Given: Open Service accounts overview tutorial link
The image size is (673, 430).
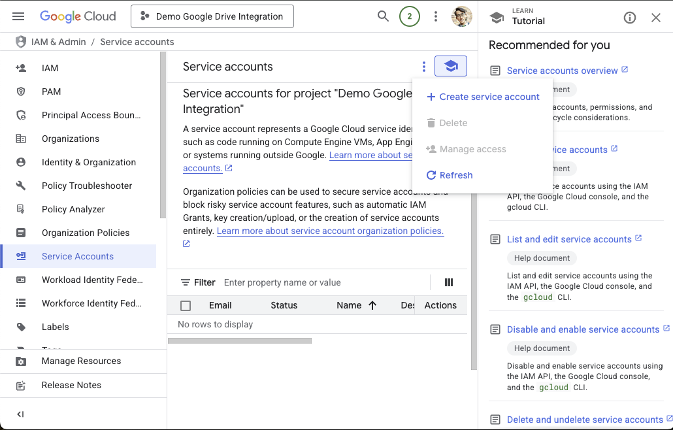Looking at the screenshot, I should pos(562,71).
